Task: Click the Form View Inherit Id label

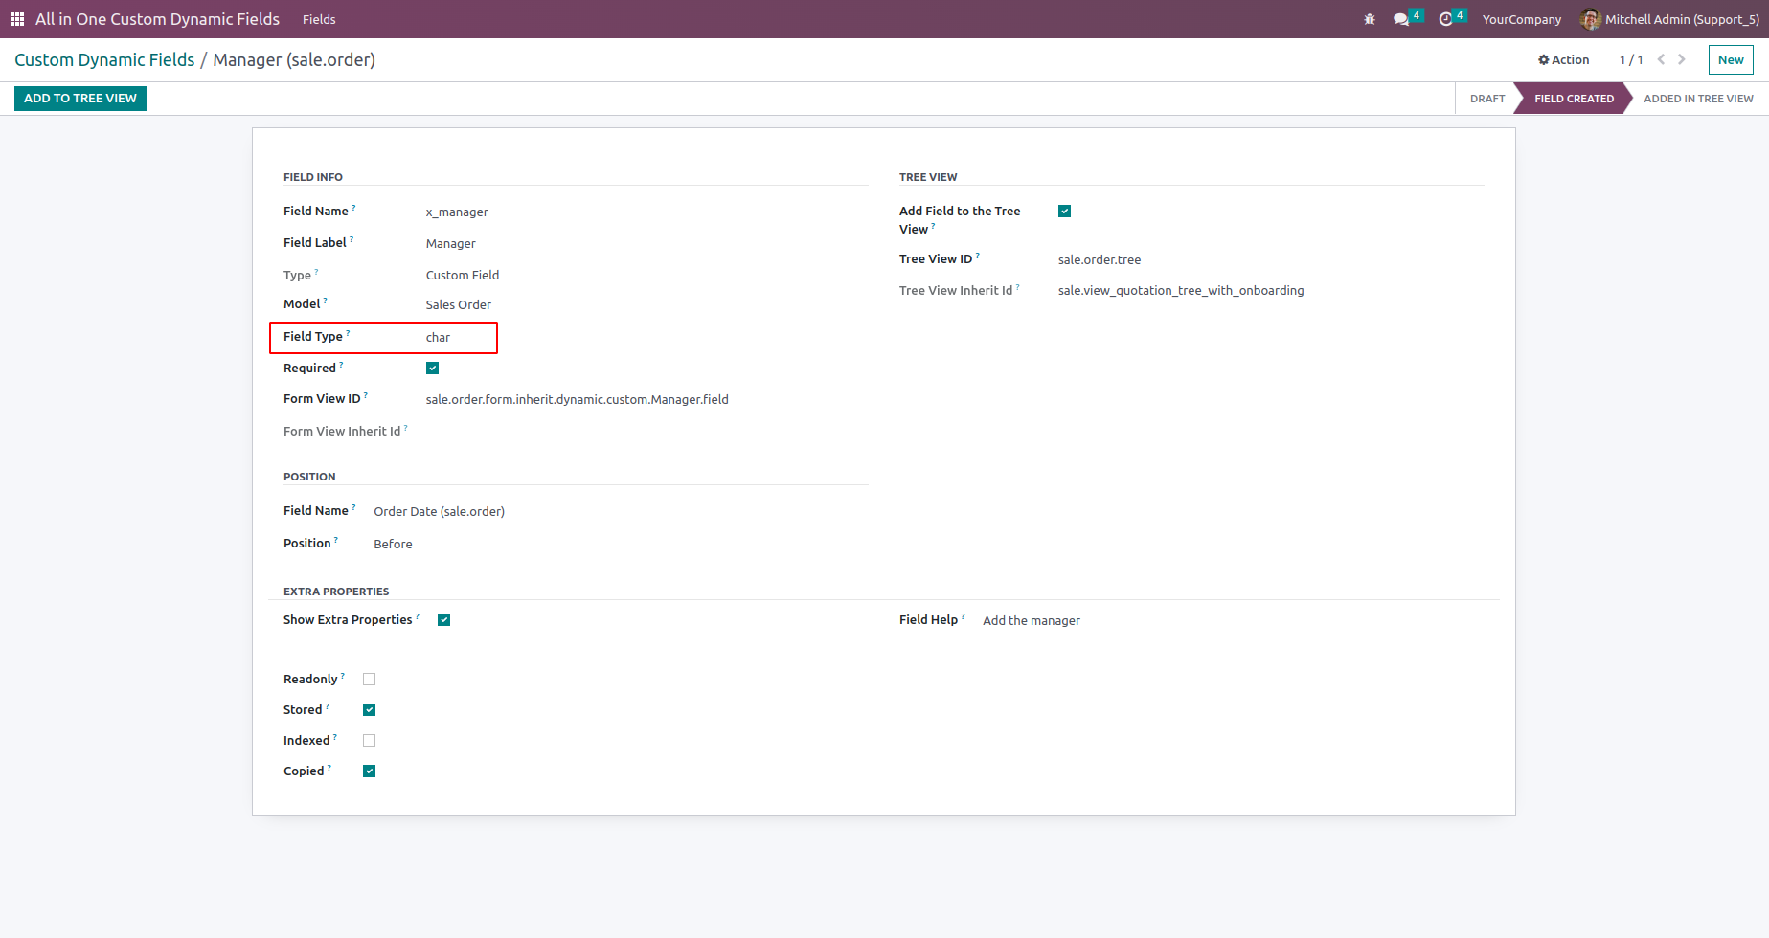Action: pos(342,432)
